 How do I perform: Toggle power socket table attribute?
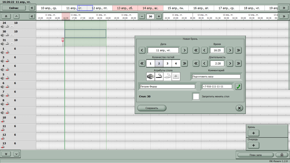176,76
